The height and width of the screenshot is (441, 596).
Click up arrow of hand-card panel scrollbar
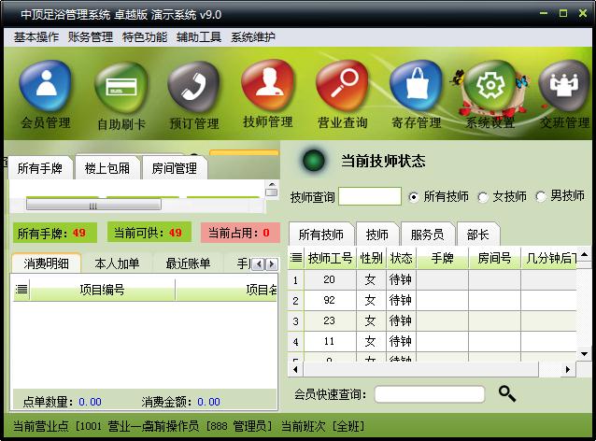(x=271, y=184)
